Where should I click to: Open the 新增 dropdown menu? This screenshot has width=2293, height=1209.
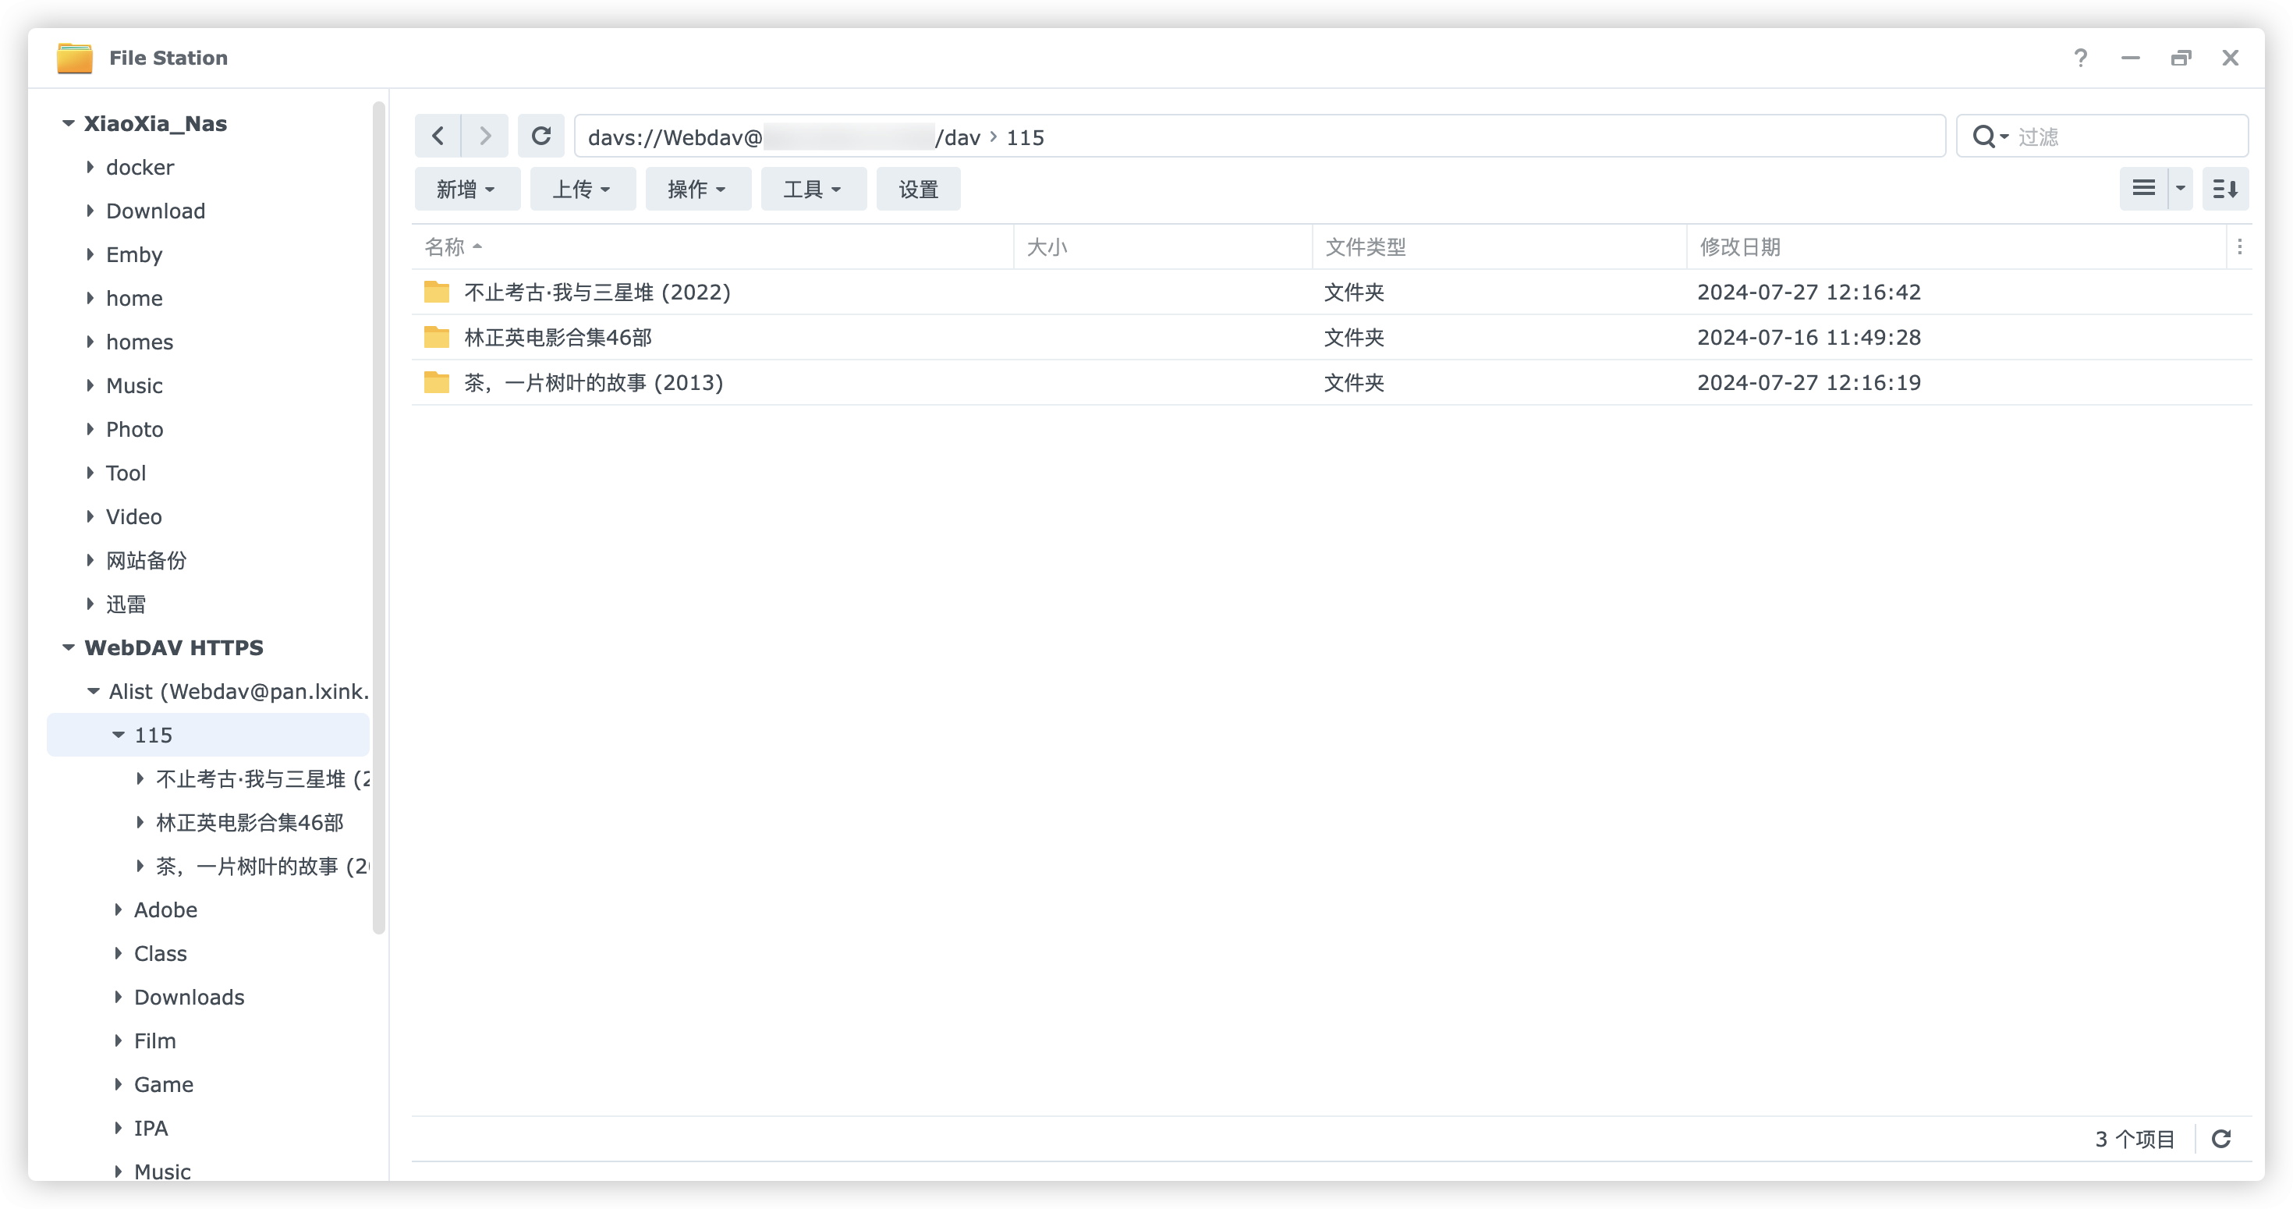(x=466, y=190)
